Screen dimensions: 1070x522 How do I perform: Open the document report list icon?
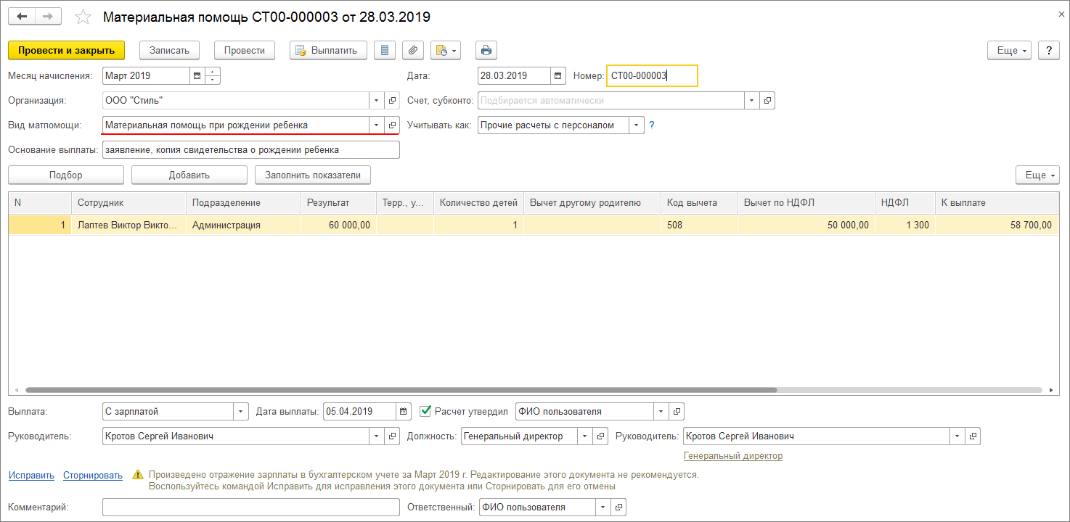385,50
